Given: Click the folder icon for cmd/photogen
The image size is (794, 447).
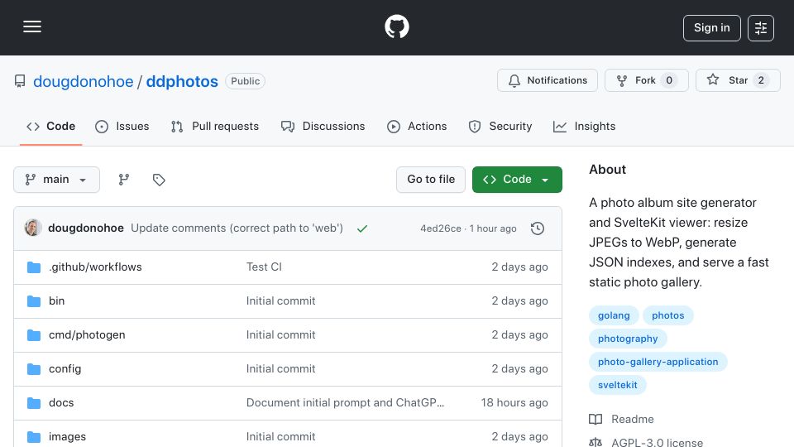Looking at the screenshot, I should [x=34, y=335].
